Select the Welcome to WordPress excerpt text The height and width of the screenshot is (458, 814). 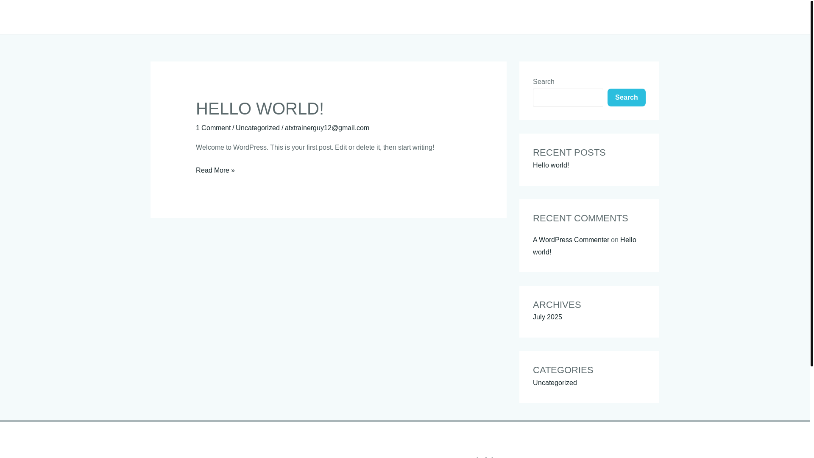pyautogui.click(x=315, y=147)
